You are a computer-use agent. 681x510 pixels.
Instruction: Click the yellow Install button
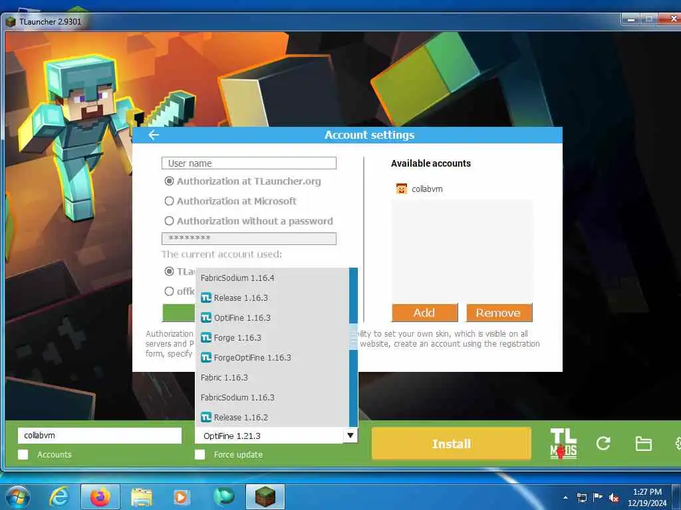click(452, 444)
